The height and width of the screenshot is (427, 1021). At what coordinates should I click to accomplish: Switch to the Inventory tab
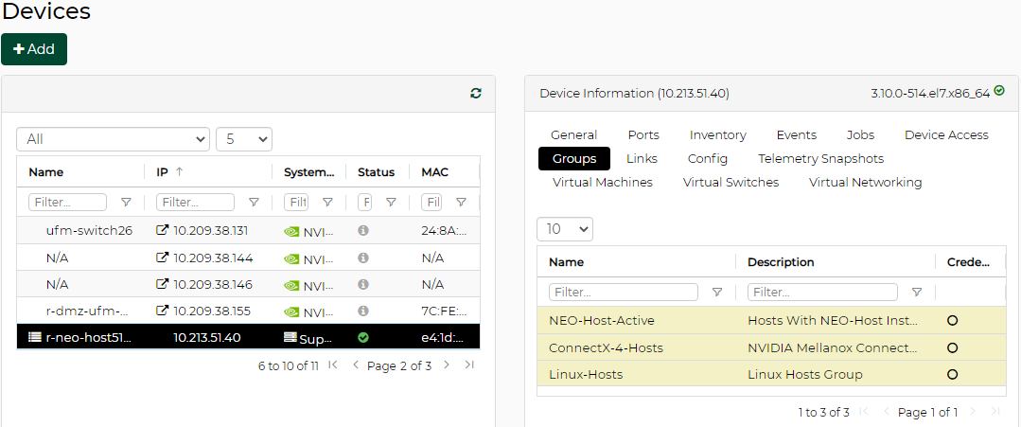pyautogui.click(x=717, y=134)
